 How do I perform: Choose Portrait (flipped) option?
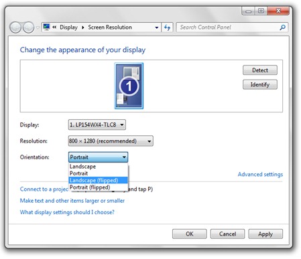click(98, 187)
